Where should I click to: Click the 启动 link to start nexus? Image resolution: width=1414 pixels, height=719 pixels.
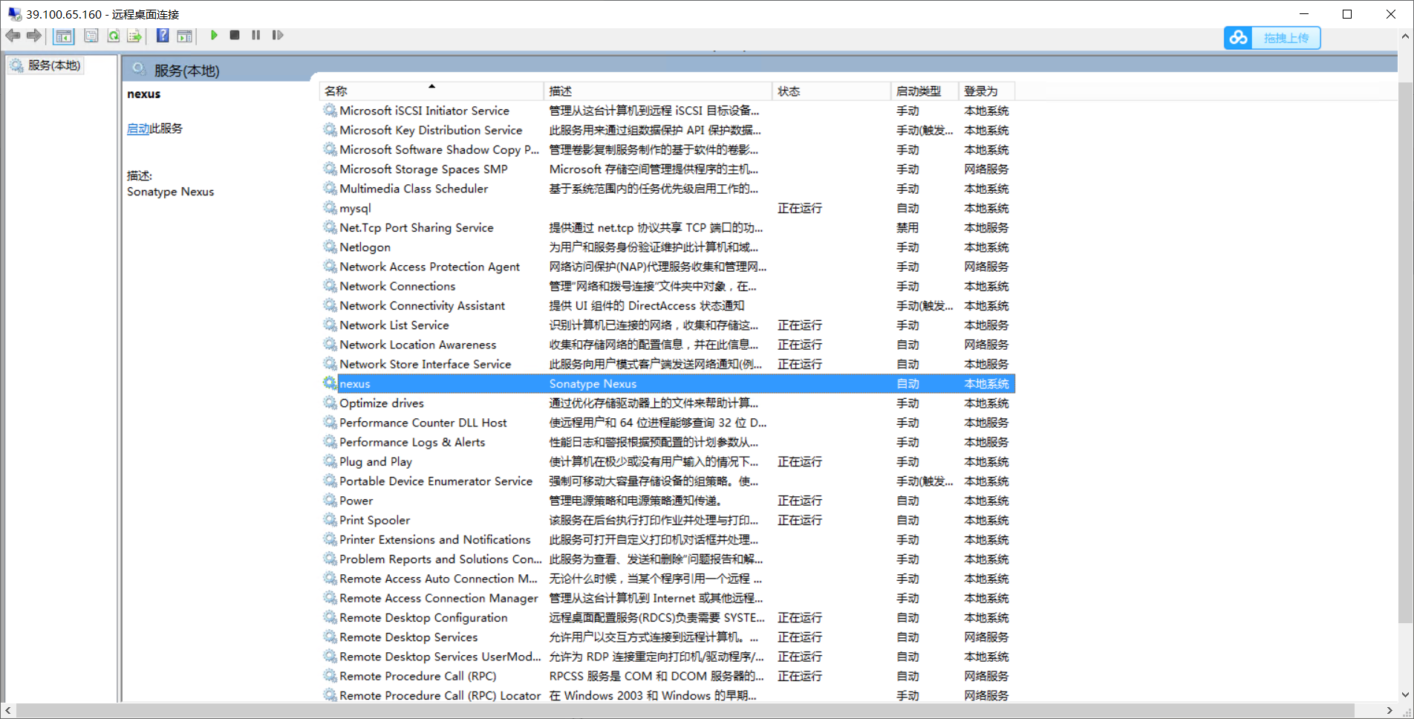click(x=138, y=128)
